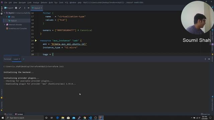
Task: Click the "hvm" value on line 18
Action: 62,20
